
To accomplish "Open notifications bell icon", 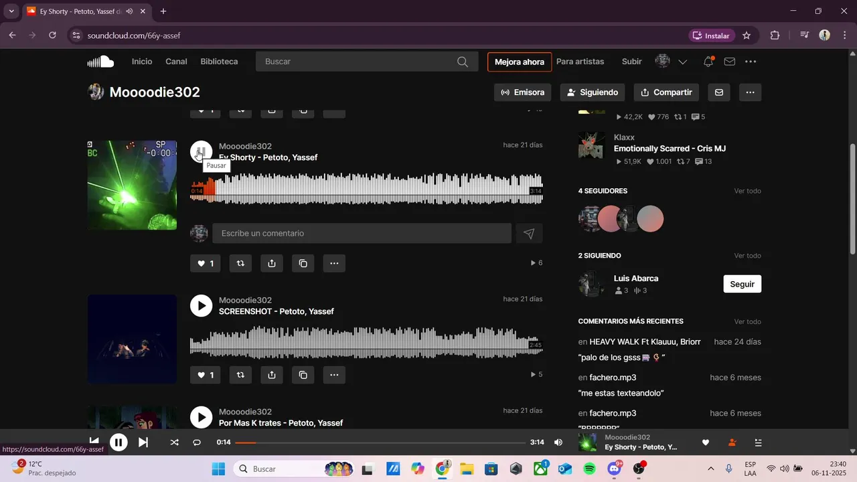I will [708, 62].
